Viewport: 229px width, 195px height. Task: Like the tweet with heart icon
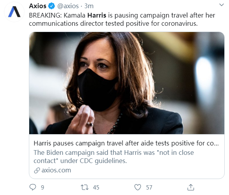point(138,187)
